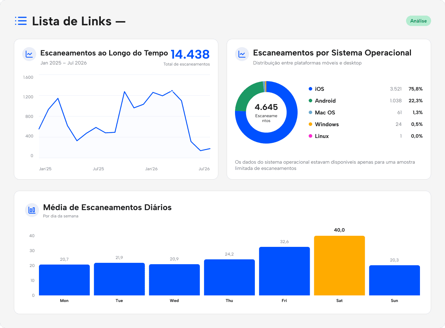
Task: Click the Jul'25 axis label
Action: tap(98, 169)
